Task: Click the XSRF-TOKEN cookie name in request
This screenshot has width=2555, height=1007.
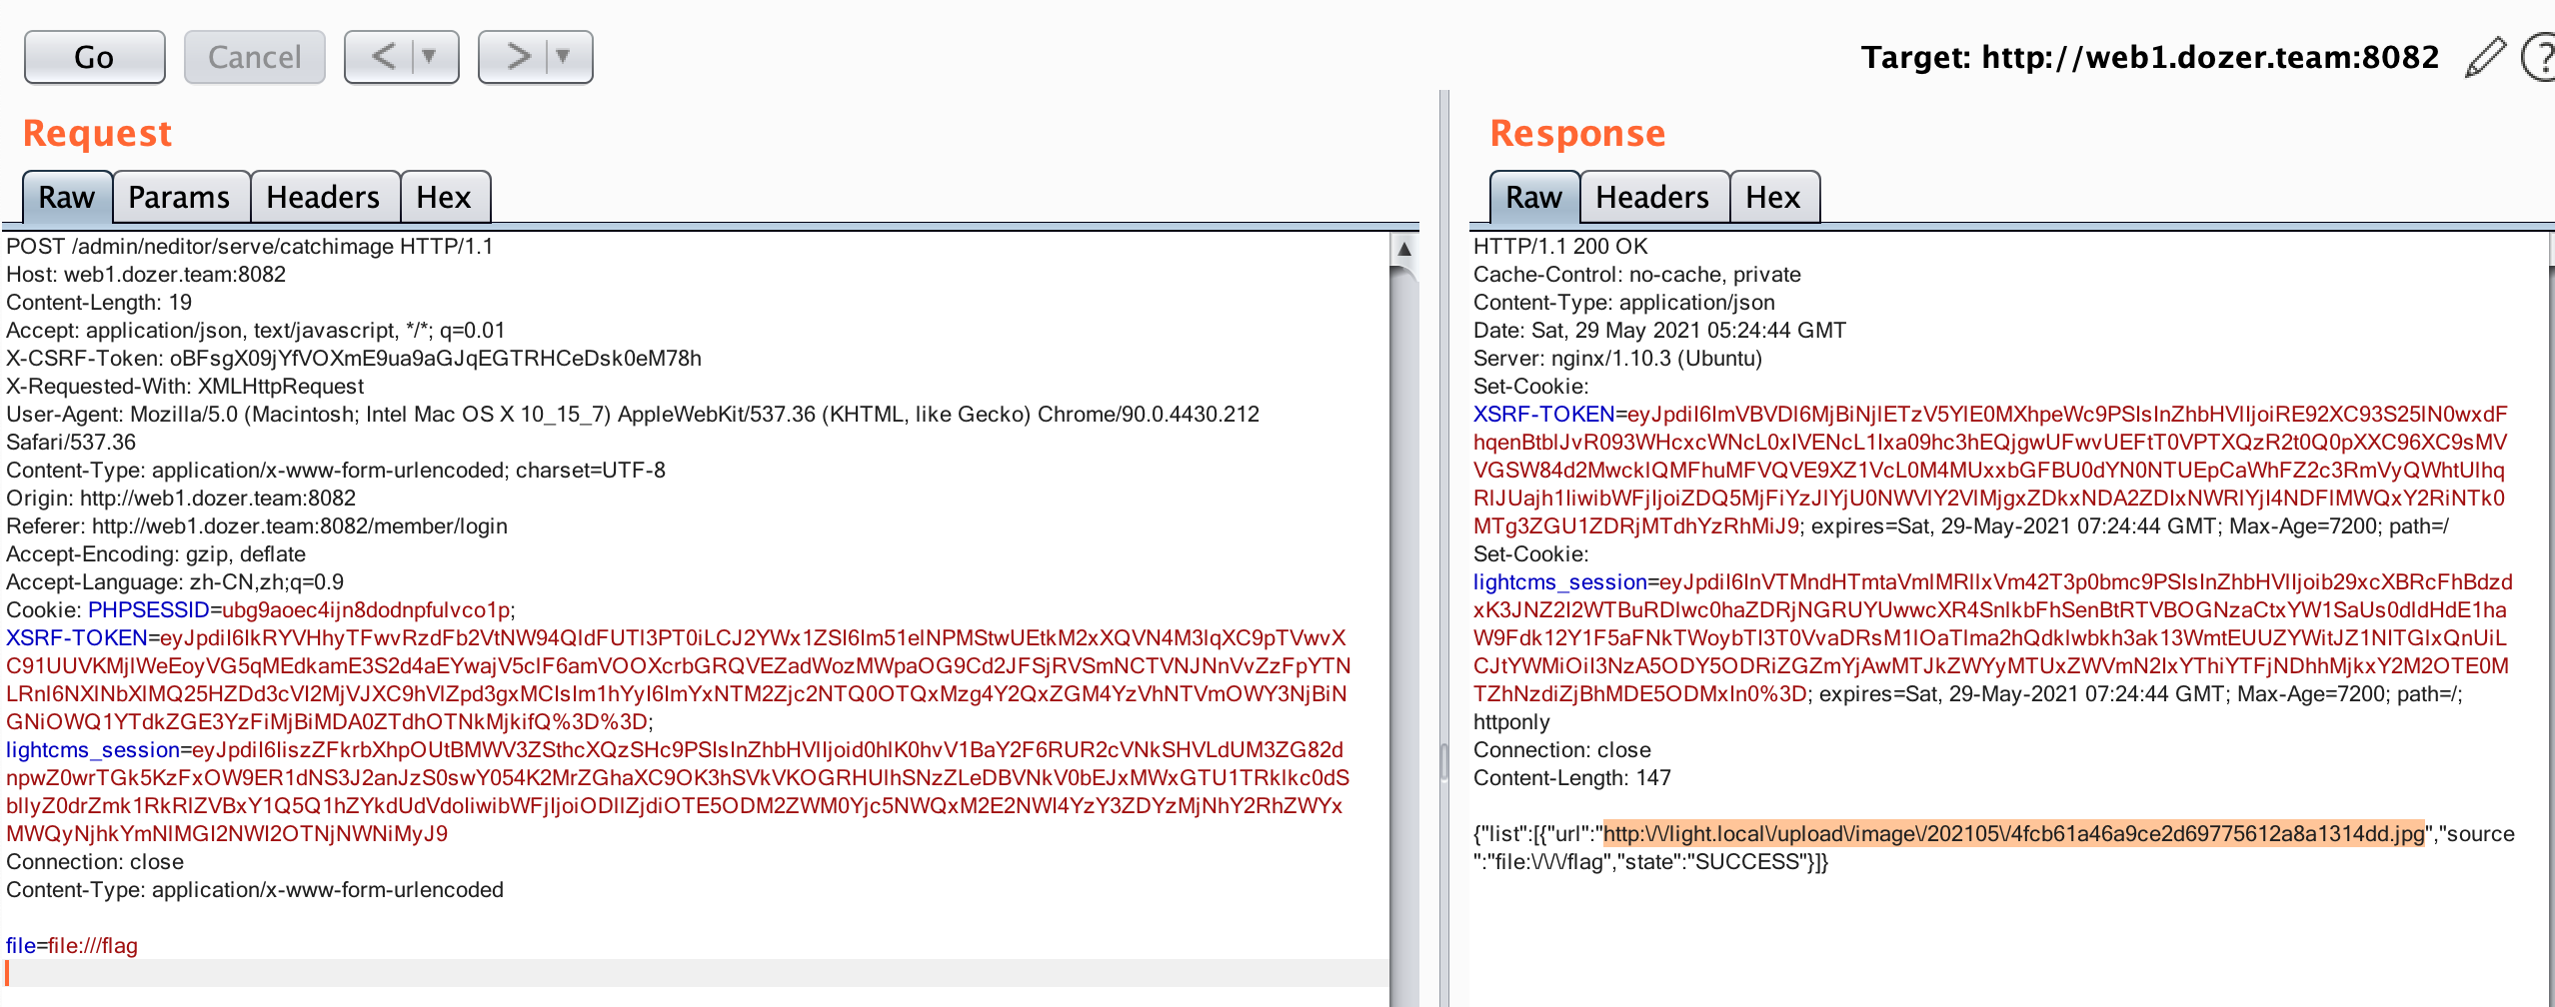Action: pyautogui.click(x=77, y=638)
